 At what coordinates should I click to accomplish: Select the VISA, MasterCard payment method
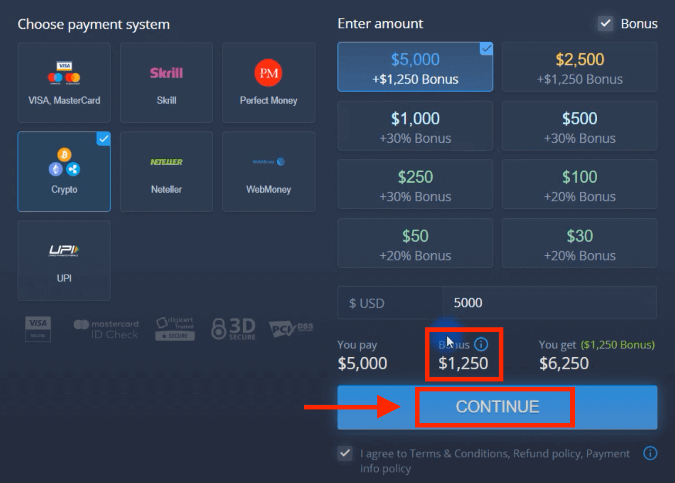64,83
